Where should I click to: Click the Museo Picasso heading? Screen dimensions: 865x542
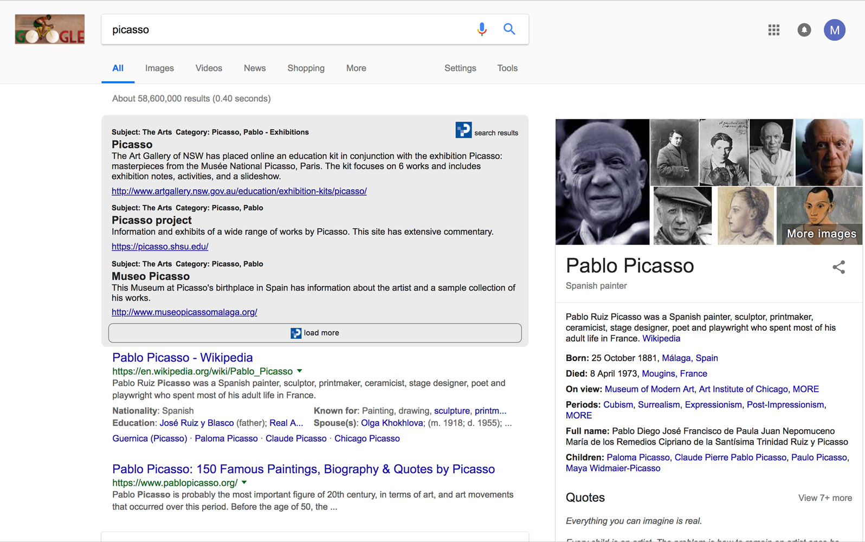point(151,276)
